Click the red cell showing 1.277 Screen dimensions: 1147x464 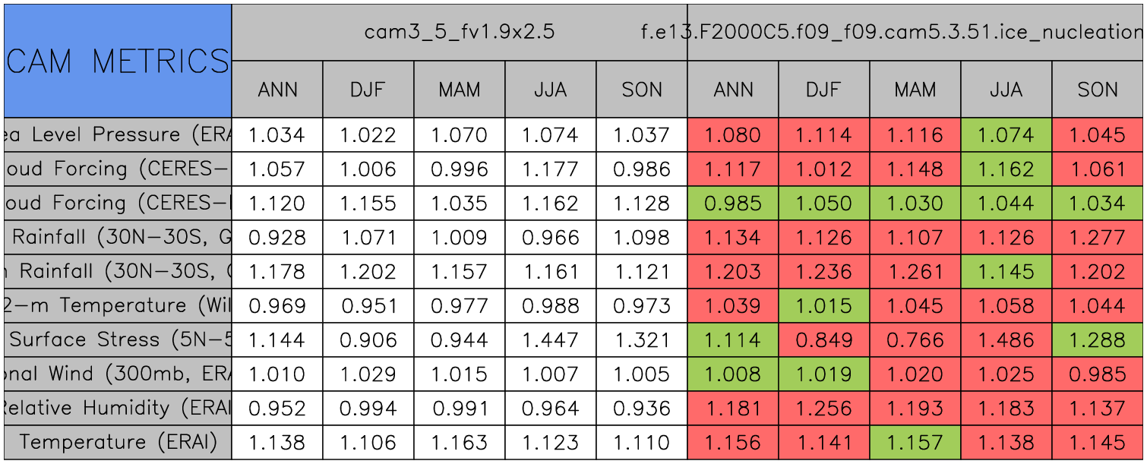(1098, 238)
